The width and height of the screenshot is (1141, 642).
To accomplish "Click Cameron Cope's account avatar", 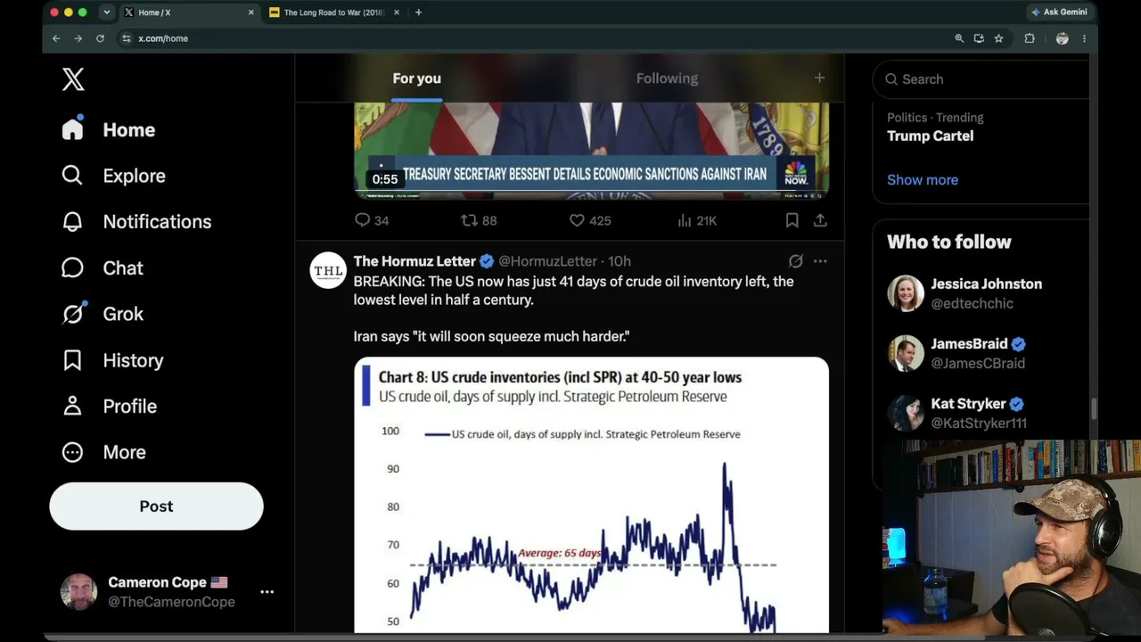I will tap(78, 591).
